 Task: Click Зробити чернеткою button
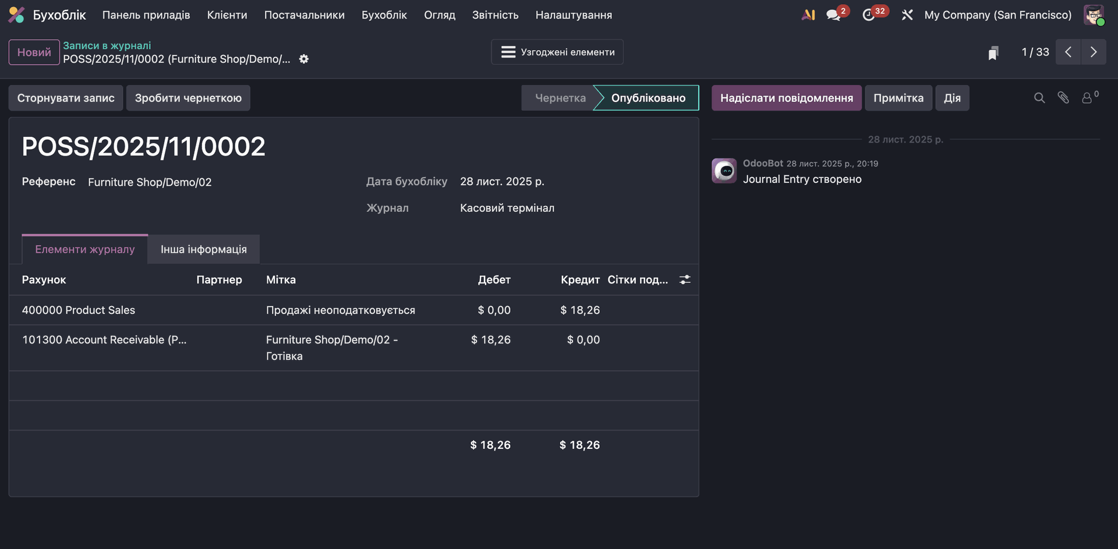(x=188, y=98)
